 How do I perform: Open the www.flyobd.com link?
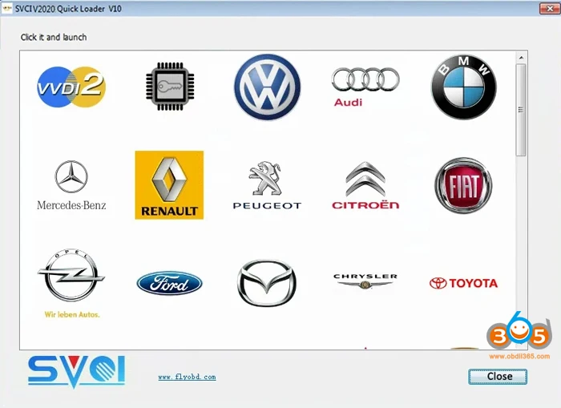click(x=187, y=377)
